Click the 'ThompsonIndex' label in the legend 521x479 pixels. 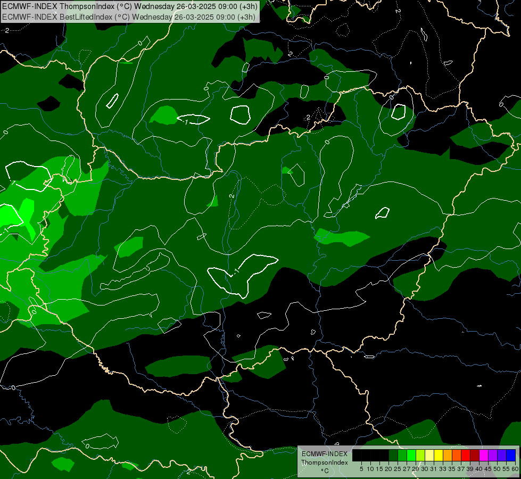point(325,463)
